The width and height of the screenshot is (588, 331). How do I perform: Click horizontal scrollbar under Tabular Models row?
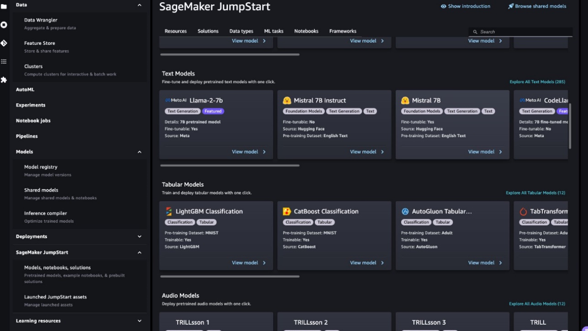pyautogui.click(x=230, y=276)
